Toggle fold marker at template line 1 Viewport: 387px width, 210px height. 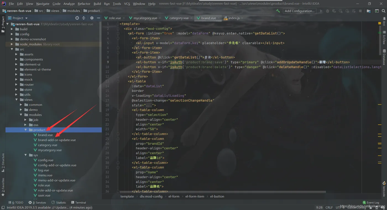pyautogui.click(x=118, y=24)
